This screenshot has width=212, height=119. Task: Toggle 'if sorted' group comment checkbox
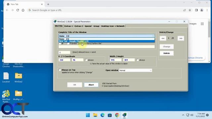pyautogui.click(x=68, y=44)
